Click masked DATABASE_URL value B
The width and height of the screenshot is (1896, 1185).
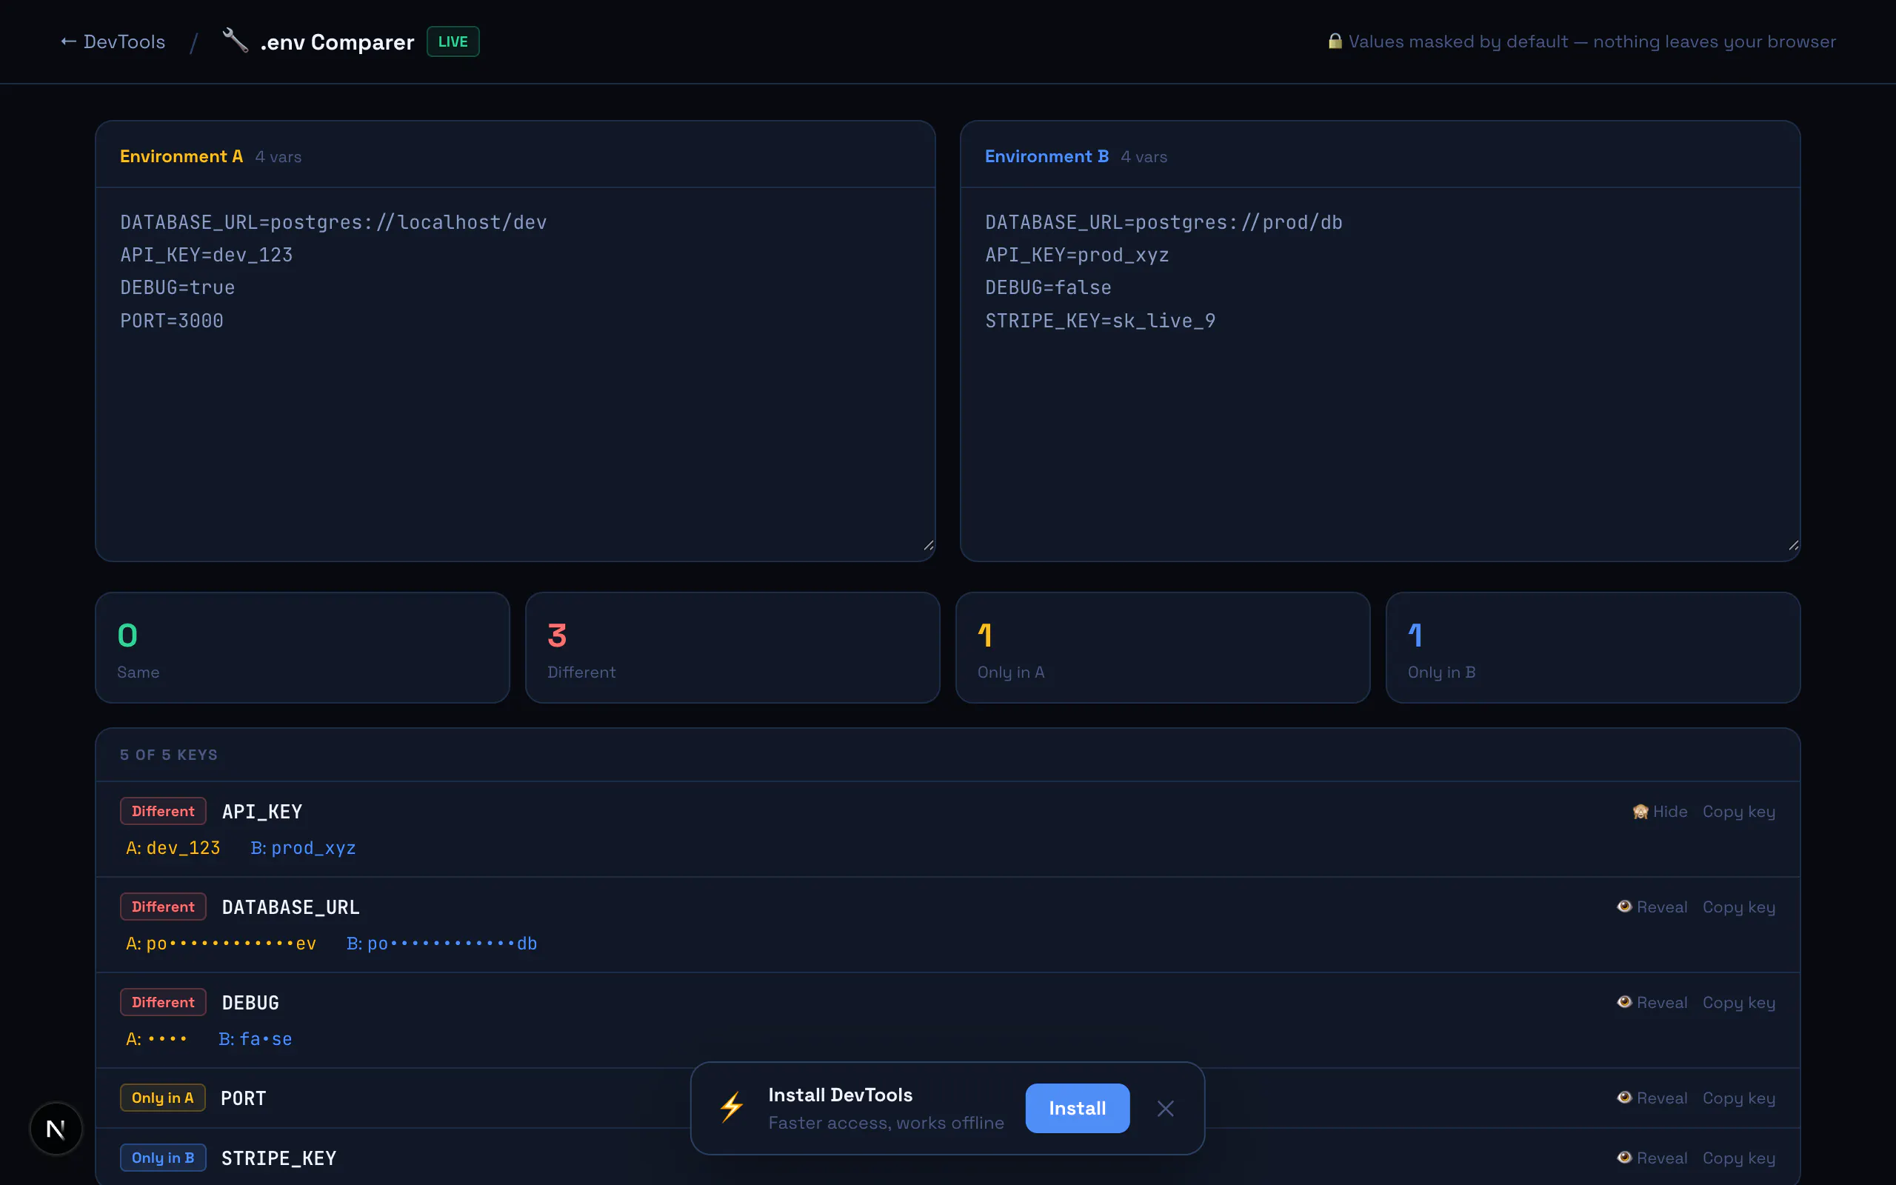pos(442,944)
